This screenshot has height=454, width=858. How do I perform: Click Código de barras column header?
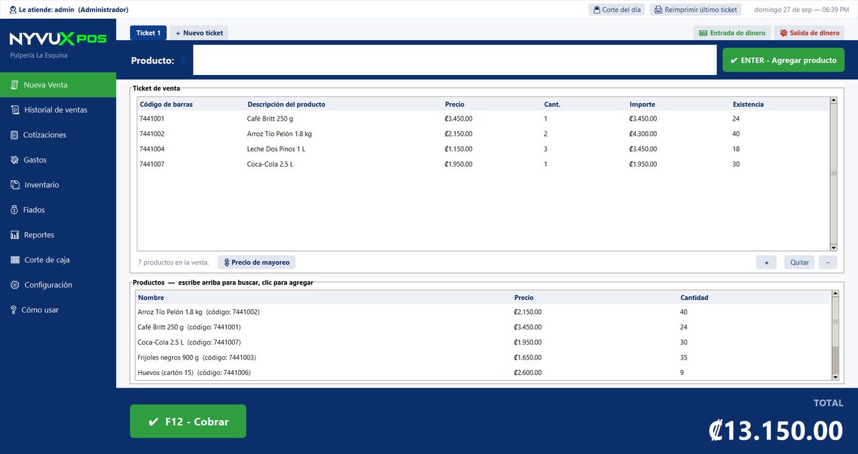click(166, 104)
